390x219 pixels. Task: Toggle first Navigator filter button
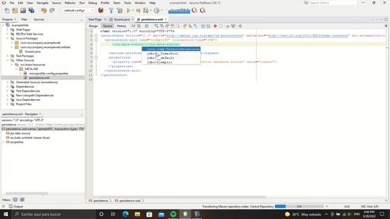pyautogui.click(x=15, y=200)
